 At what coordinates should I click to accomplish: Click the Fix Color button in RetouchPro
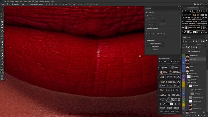162,90
